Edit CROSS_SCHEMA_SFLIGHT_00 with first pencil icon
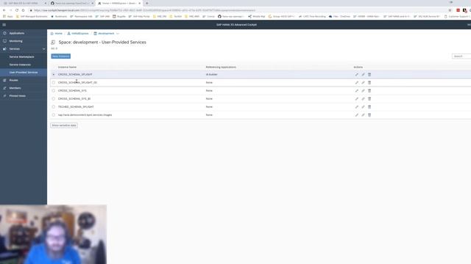The image size is (471, 264). coord(356,83)
